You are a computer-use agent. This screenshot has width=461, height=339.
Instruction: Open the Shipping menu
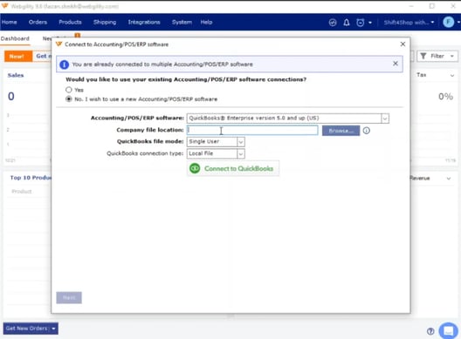click(x=105, y=22)
